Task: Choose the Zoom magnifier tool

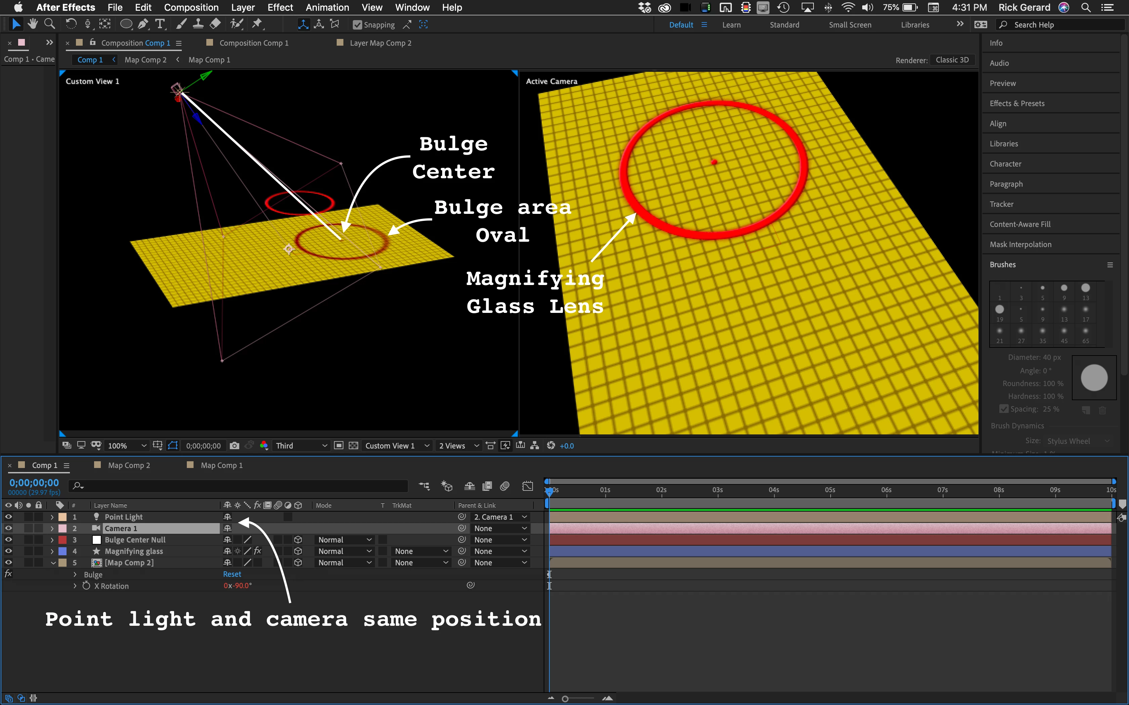Action: pyautogui.click(x=49, y=24)
